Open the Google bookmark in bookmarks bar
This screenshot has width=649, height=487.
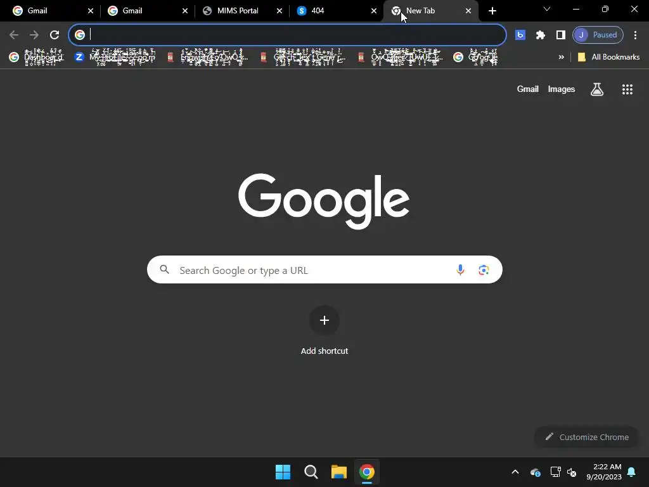[x=475, y=57]
